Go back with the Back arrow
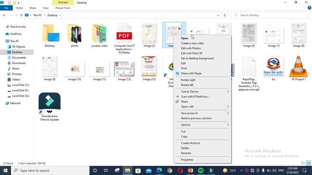312x175 pixels. click(x=4, y=15)
